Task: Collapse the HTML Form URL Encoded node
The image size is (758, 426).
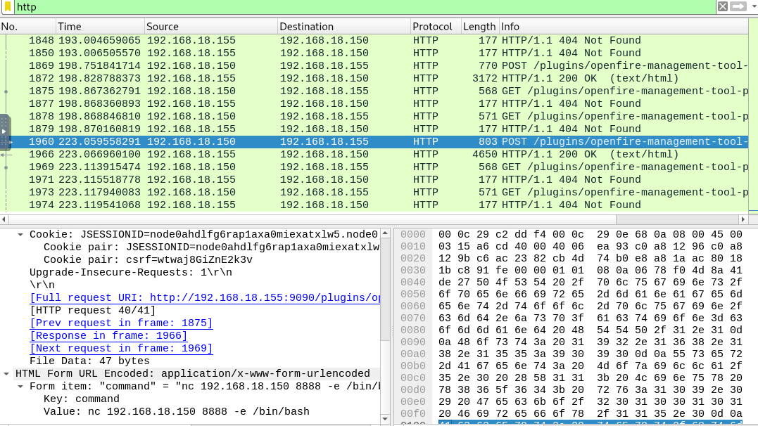Action: coord(6,374)
